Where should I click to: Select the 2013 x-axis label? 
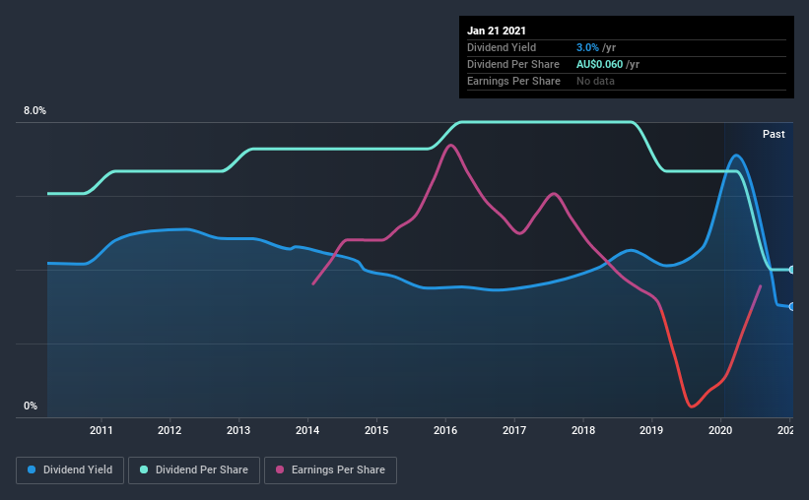tap(238, 430)
